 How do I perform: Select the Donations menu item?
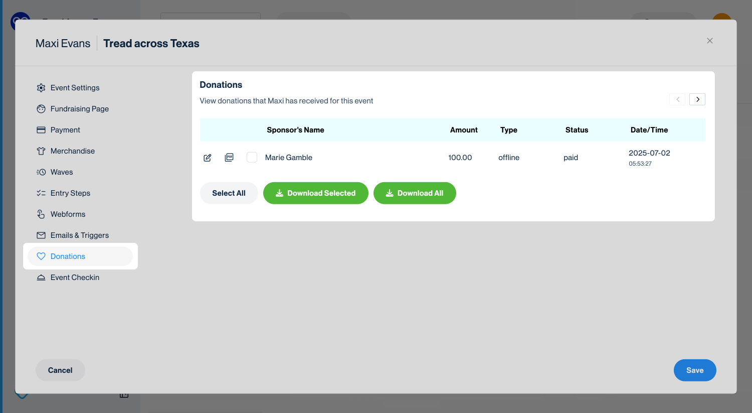[68, 256]
